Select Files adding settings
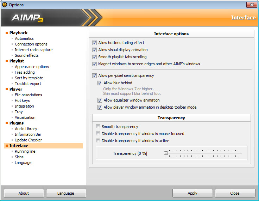 [x=25, y=72]
